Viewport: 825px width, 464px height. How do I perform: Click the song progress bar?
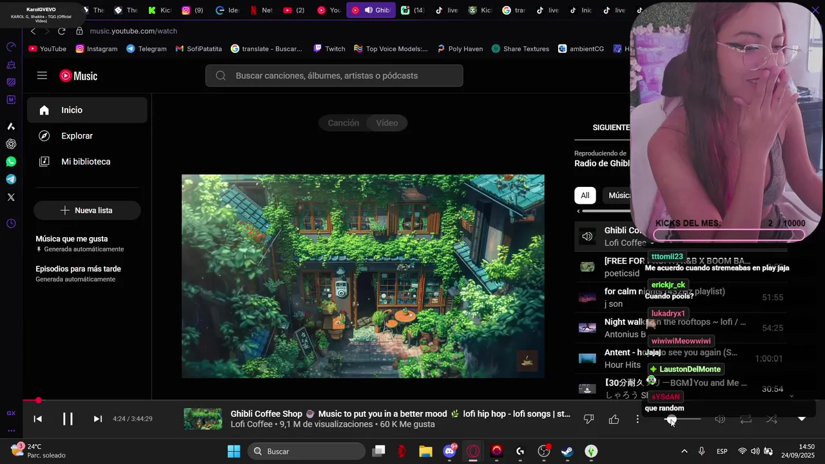tap(412, 401)
